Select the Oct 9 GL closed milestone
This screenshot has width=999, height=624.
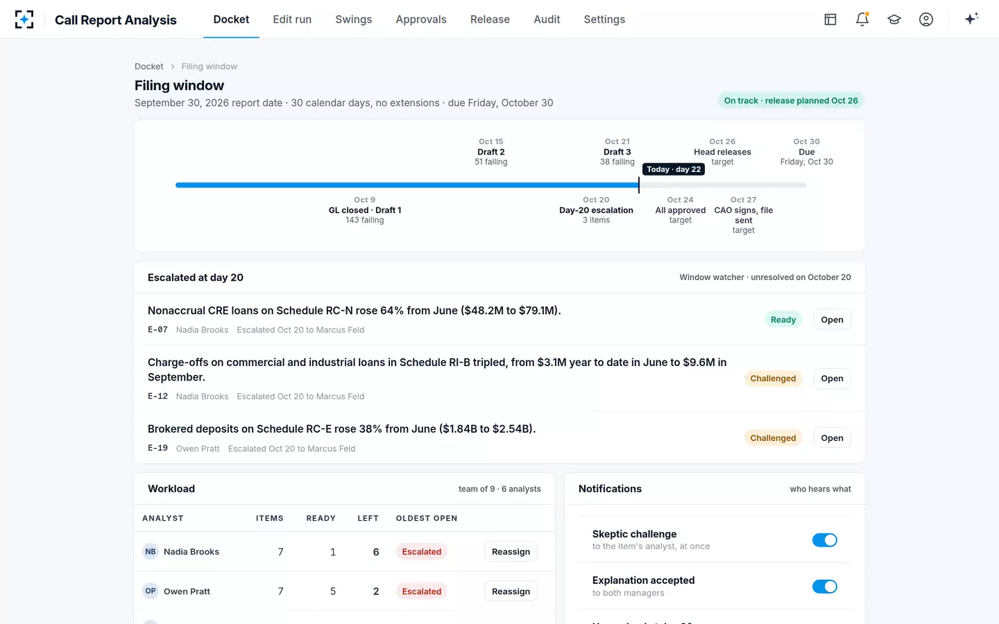point(365,210)
